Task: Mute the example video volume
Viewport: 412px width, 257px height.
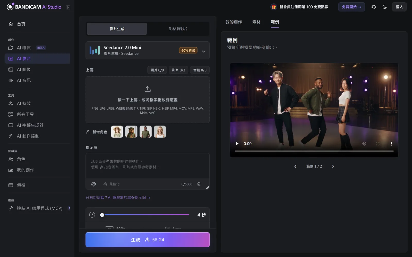Action: (364, 144)
